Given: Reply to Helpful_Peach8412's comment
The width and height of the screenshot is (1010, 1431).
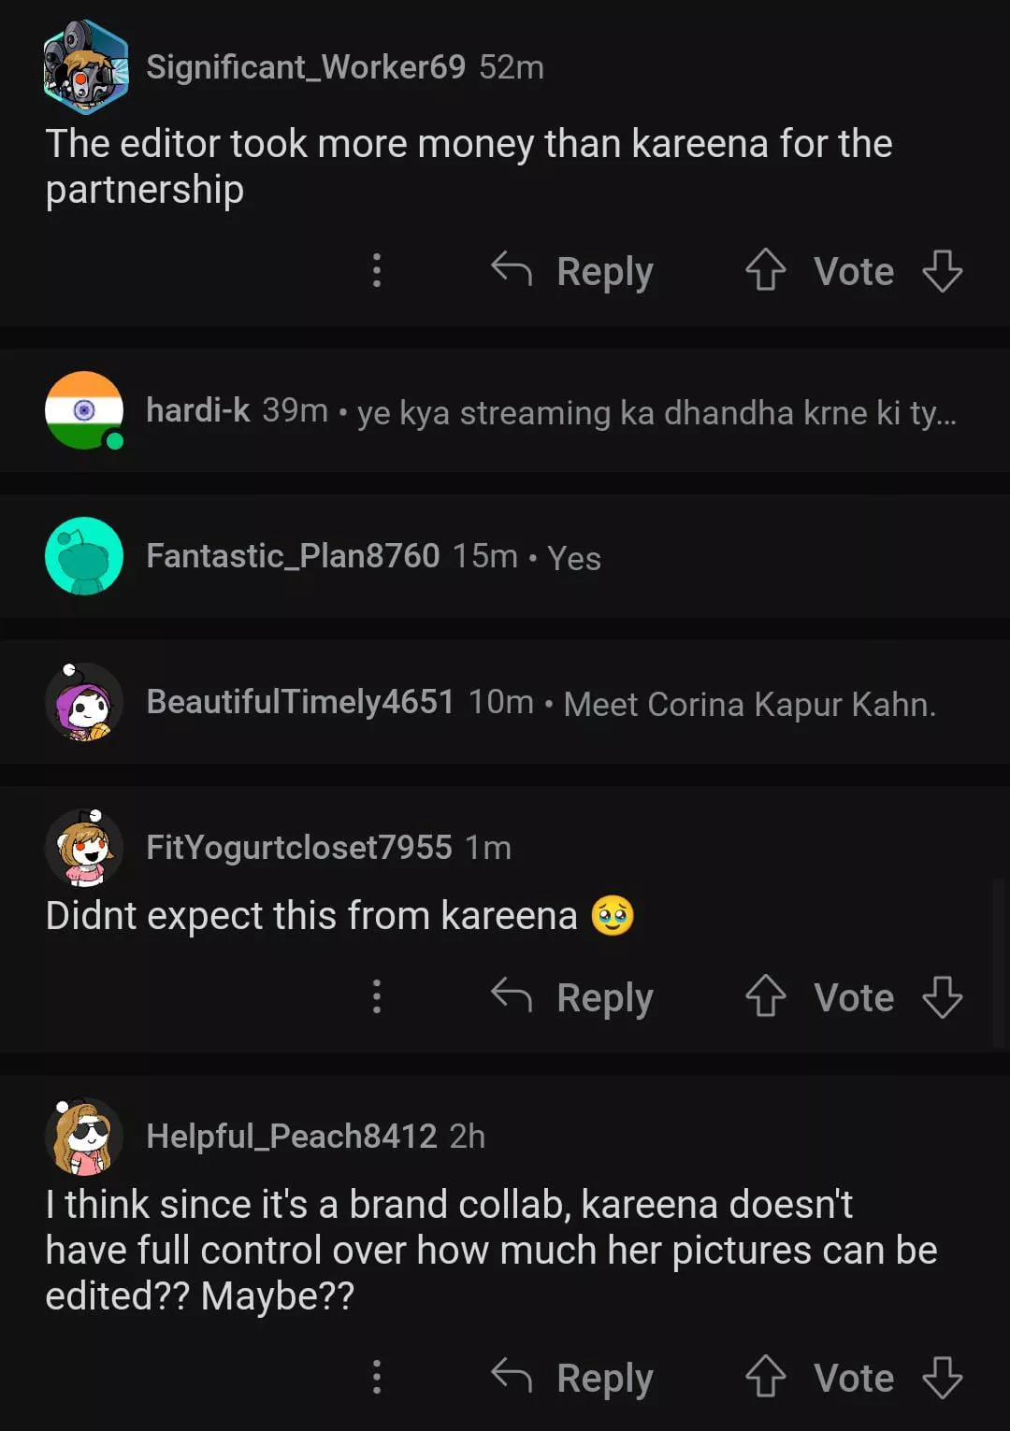Looking at the screenshot, I should [572, 1377].
